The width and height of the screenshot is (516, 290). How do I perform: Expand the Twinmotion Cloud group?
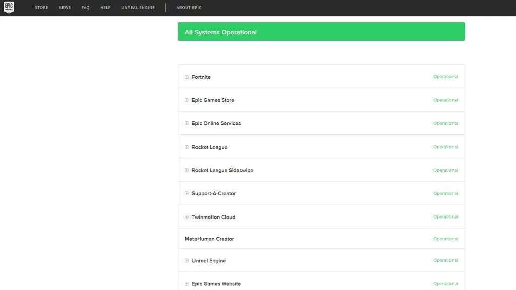coord(187,217)
